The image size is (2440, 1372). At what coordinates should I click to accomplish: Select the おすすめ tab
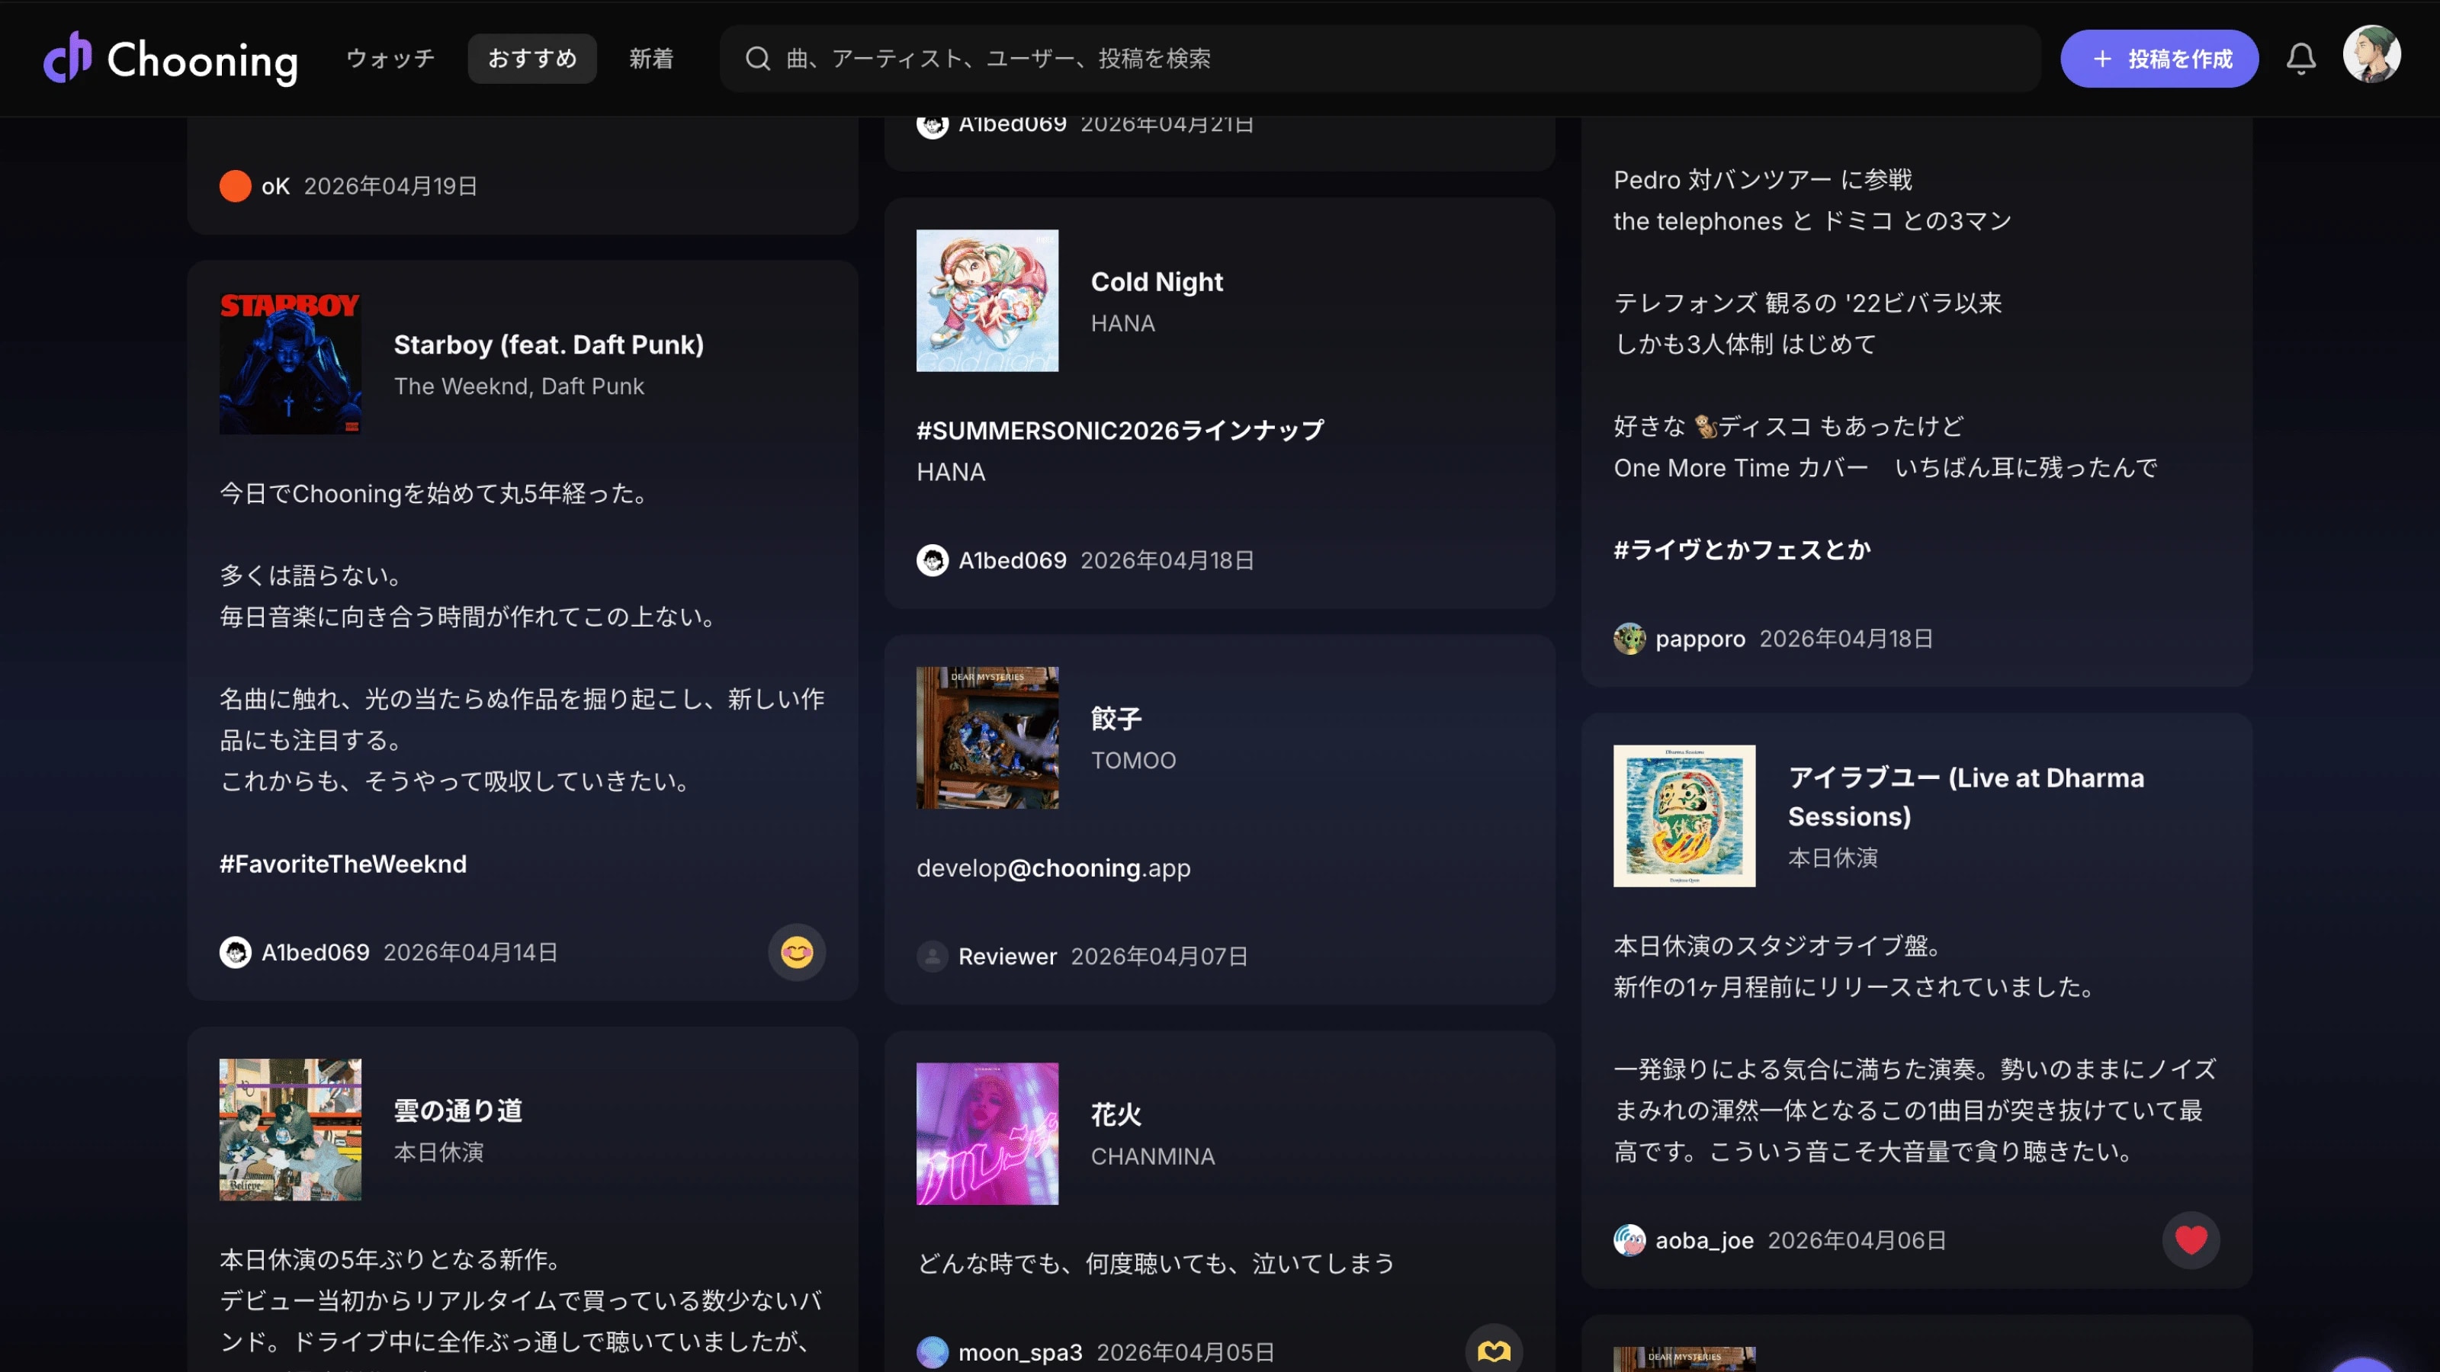pyautogui.click(x=532, y=59)
